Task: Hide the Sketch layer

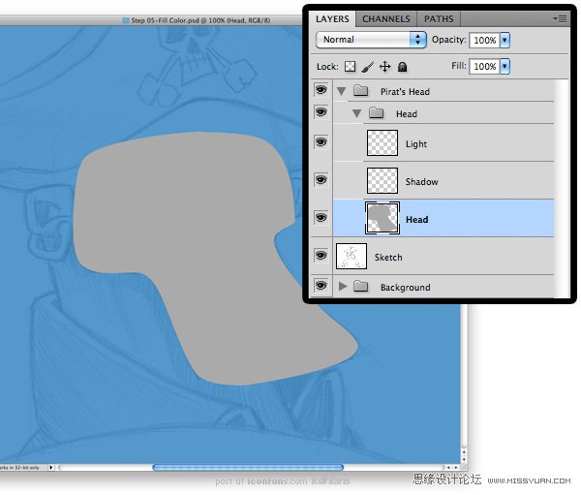Action: 321,257
